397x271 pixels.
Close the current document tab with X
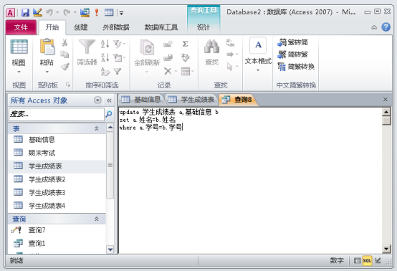386,100
